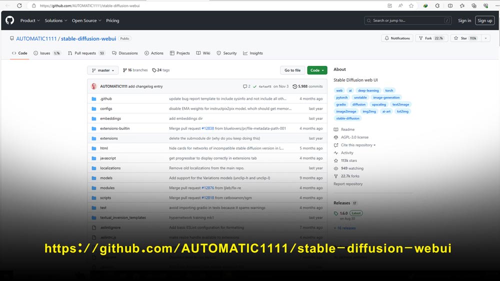View the 5,988 commits history

[x=307, y=86]
